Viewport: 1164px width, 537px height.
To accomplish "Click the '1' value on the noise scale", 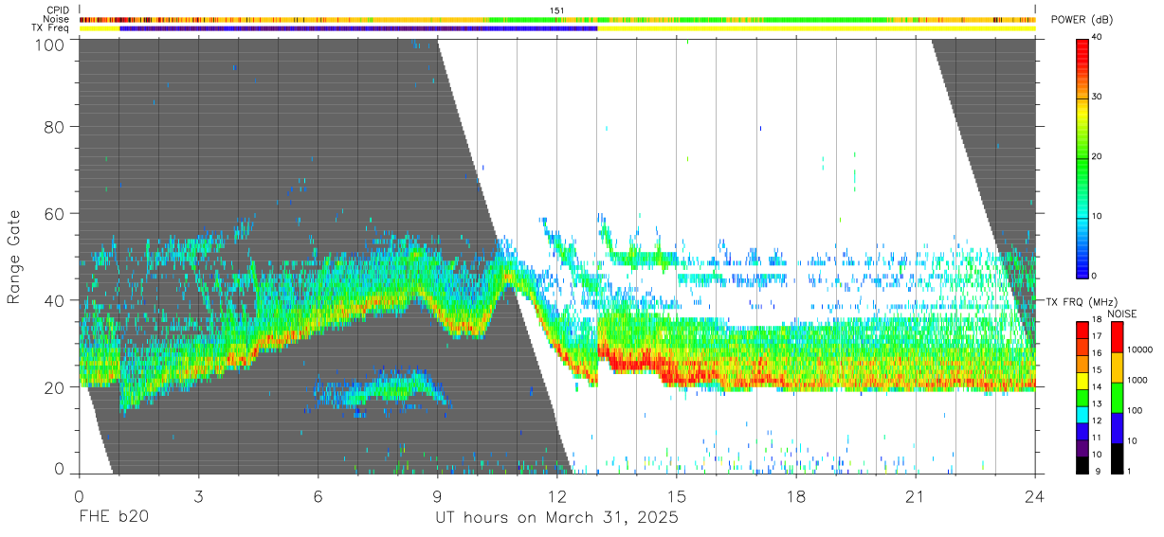I will pyautogui.click(x=1130, y=471).
